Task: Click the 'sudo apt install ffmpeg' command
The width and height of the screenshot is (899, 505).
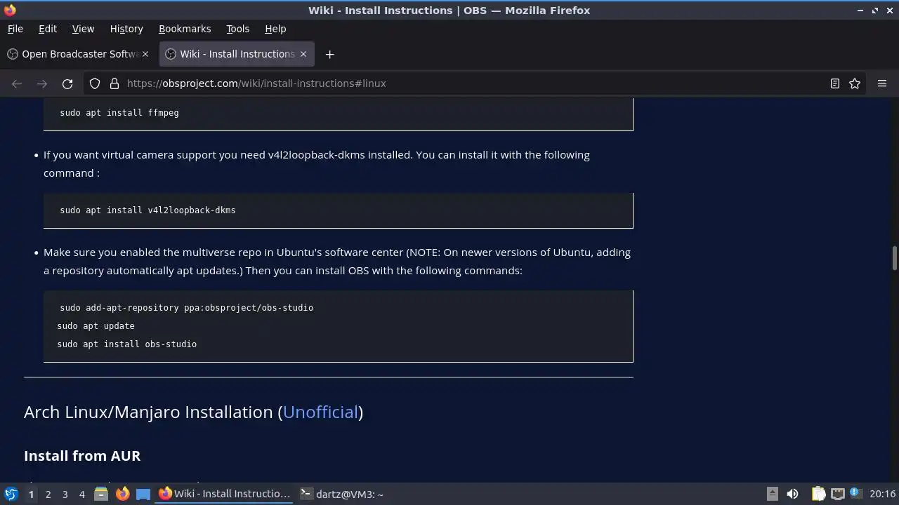Action: [x=119, y=112]
